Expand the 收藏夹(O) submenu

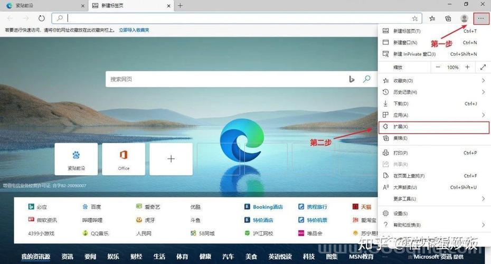click(433, 80)
